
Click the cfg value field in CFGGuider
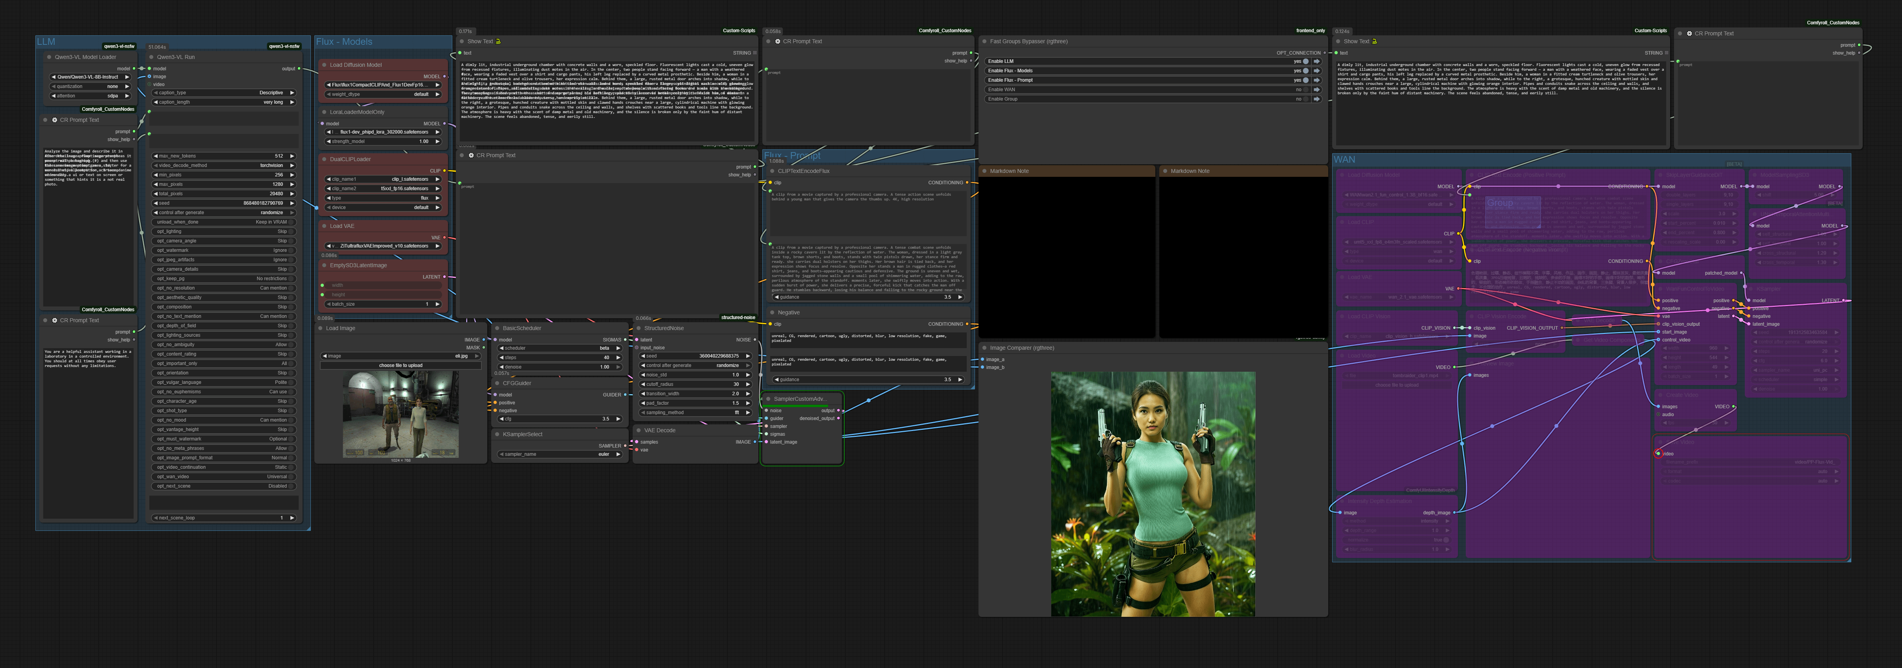[560, 419]
